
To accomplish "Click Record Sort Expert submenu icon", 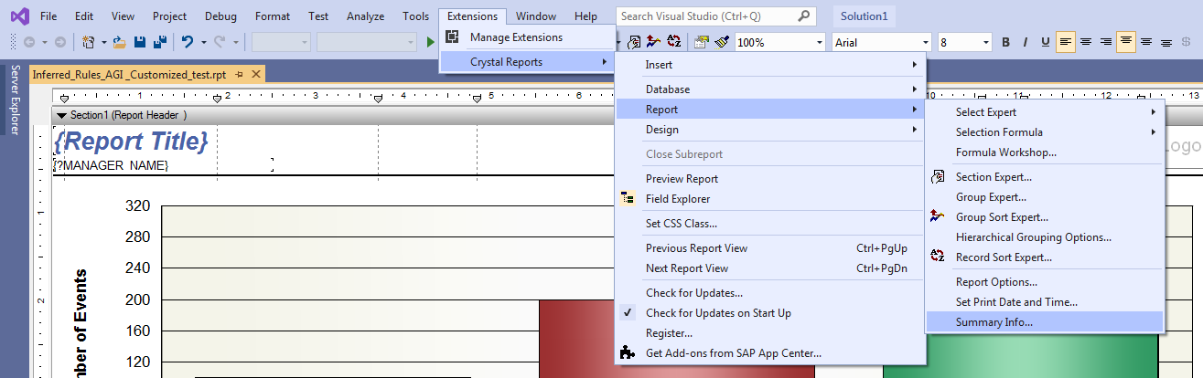I will (x=937, y=257).
